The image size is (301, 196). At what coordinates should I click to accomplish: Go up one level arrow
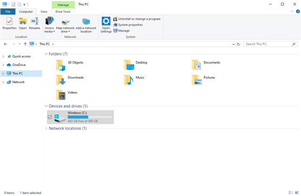[x=25, y=44]
